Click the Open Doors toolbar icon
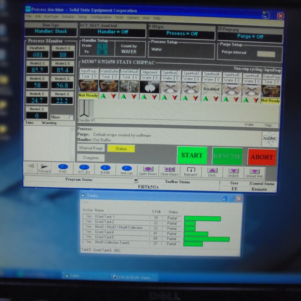 (148, 169)
